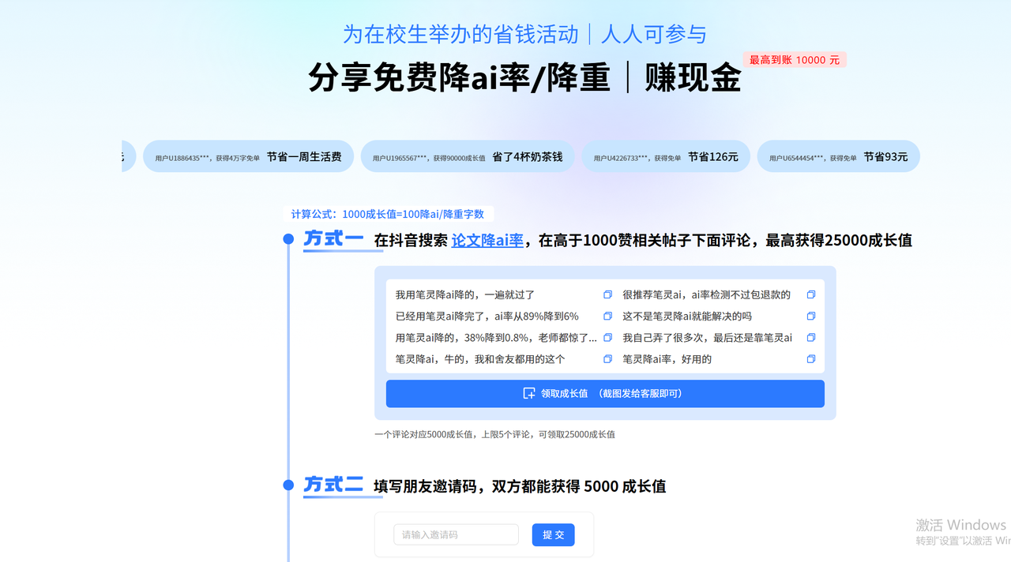
Task: Copy comment "笔灵降ai率,好用的"
Action: (810, 358)
